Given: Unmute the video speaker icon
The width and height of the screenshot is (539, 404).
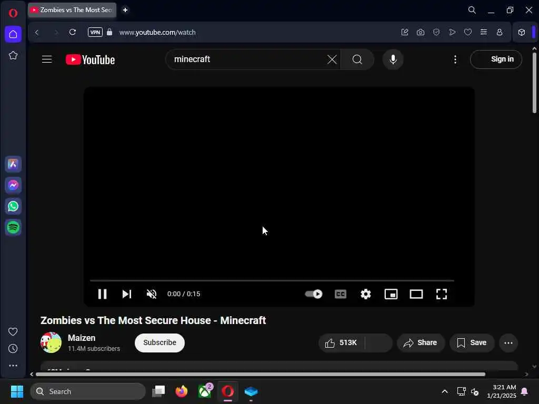Looking at the screenshot, I should 151,294.
